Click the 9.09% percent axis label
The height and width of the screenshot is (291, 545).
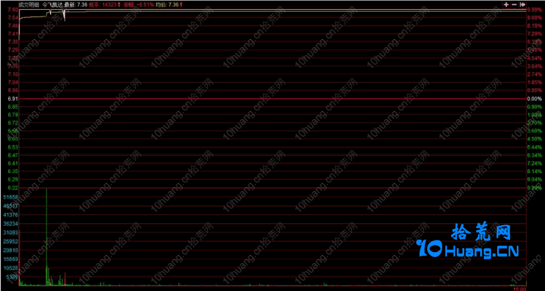535,17
